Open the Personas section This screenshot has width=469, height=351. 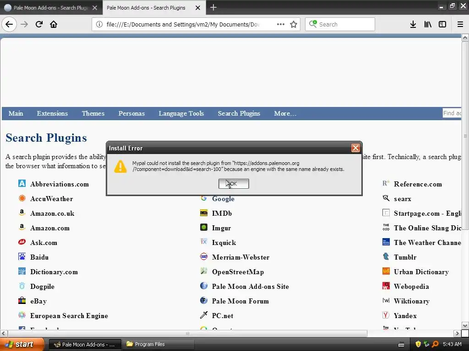point(131,113)
